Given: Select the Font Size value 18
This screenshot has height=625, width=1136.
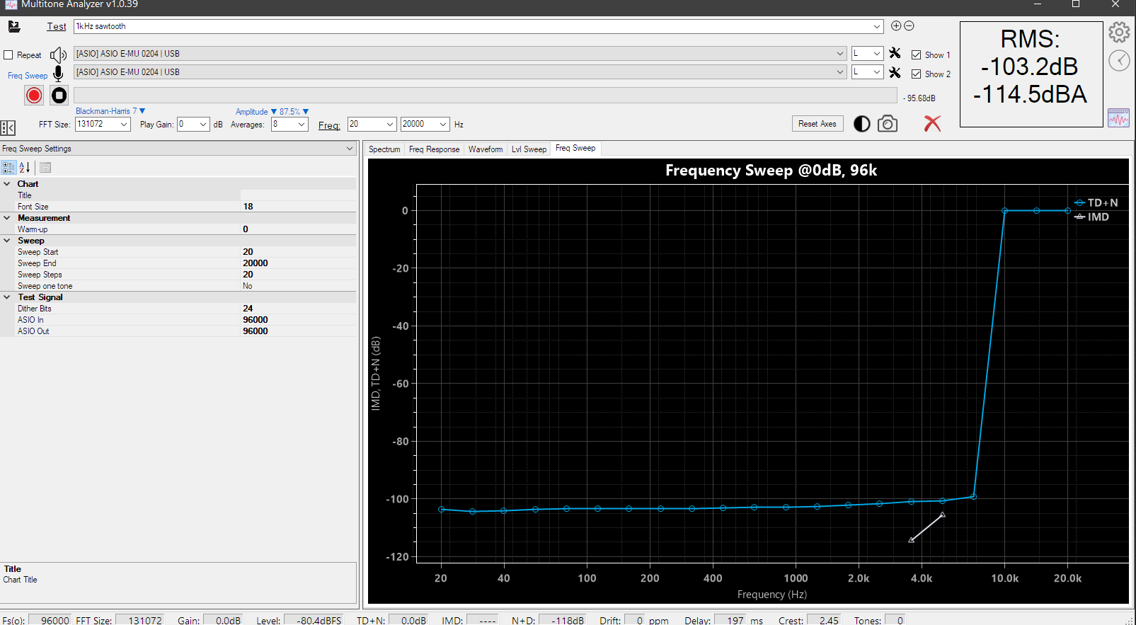Looking at the screenshot, I should [x=298, y=207].
